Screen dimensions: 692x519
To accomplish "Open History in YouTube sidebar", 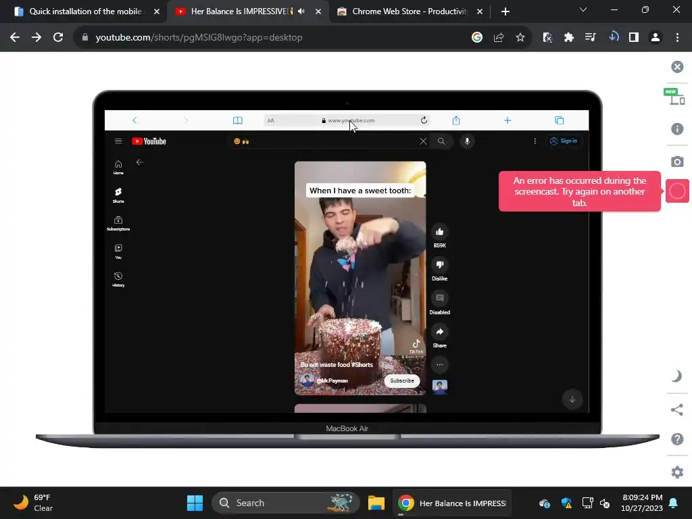I will 118,279.
